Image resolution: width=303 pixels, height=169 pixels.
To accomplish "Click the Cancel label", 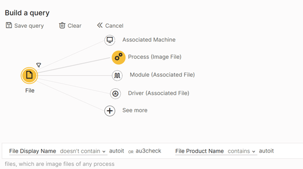I will (x=114, y=26).
